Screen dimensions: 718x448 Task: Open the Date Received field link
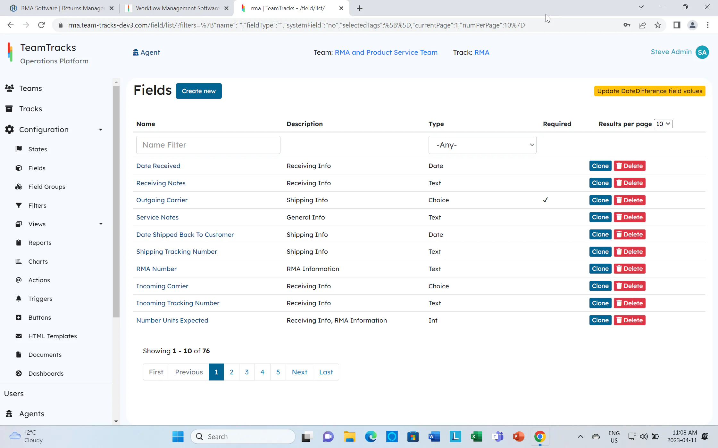pos(158,166)
